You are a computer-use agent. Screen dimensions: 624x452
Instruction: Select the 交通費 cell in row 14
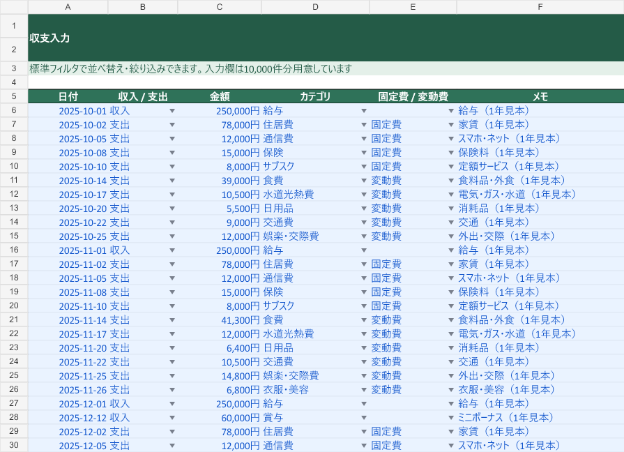point(315,223)
